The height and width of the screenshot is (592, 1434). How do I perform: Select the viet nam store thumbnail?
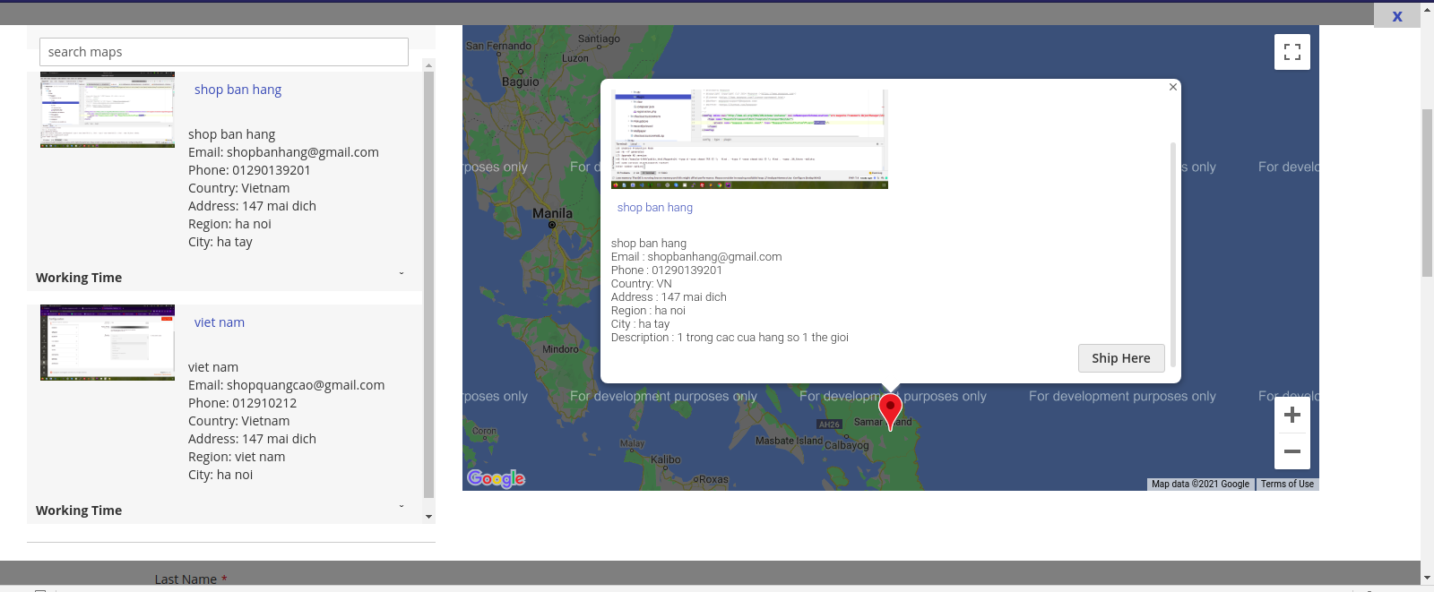click(108, 342)
